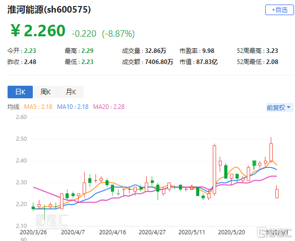Image resolution: width=295 pixels, height=241 pixels.
Task: Click the 2020/4/27 date axis label
Action: click(x=152, y=232)
